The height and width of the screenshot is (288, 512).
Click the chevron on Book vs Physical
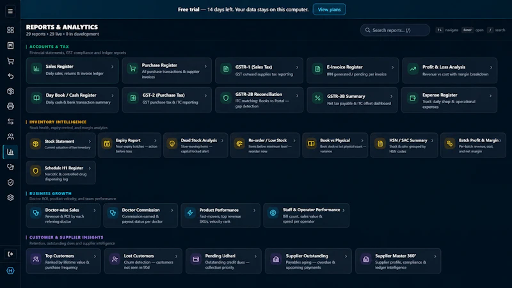(362, 141)
